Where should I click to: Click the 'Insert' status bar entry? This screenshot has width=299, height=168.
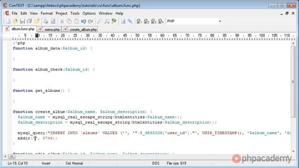pyautogui.click(x=46, y=163)
